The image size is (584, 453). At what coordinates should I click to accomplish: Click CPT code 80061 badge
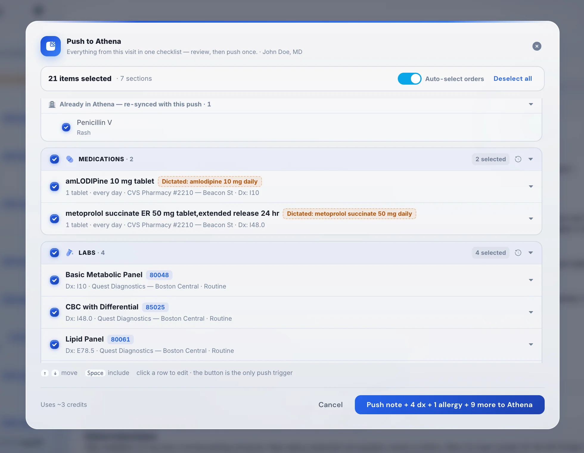click(x=120, y=339)
